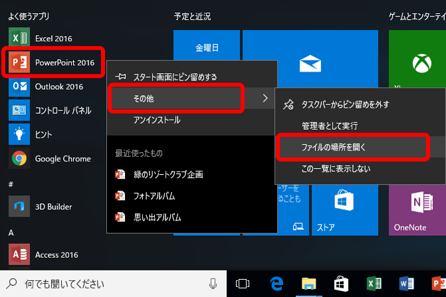Screen dimensions: 446x297
Task: Open the OneNote tile
Action: [417, 210]
